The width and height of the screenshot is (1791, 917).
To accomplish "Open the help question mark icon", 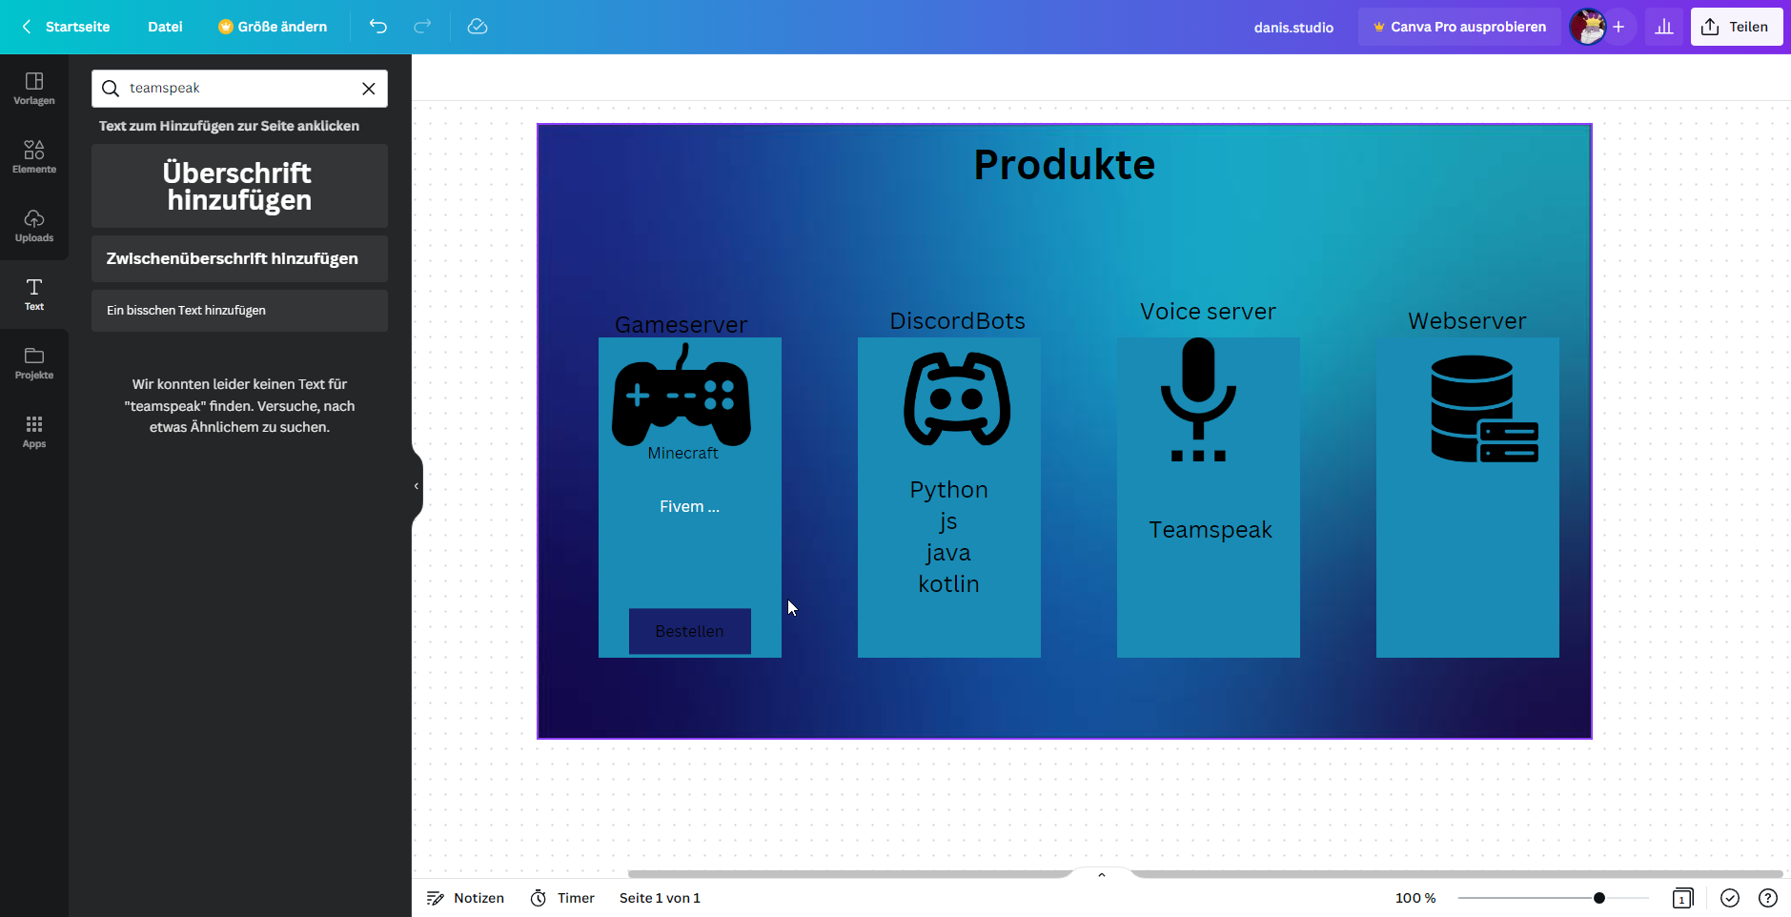I will [1767, 898].
